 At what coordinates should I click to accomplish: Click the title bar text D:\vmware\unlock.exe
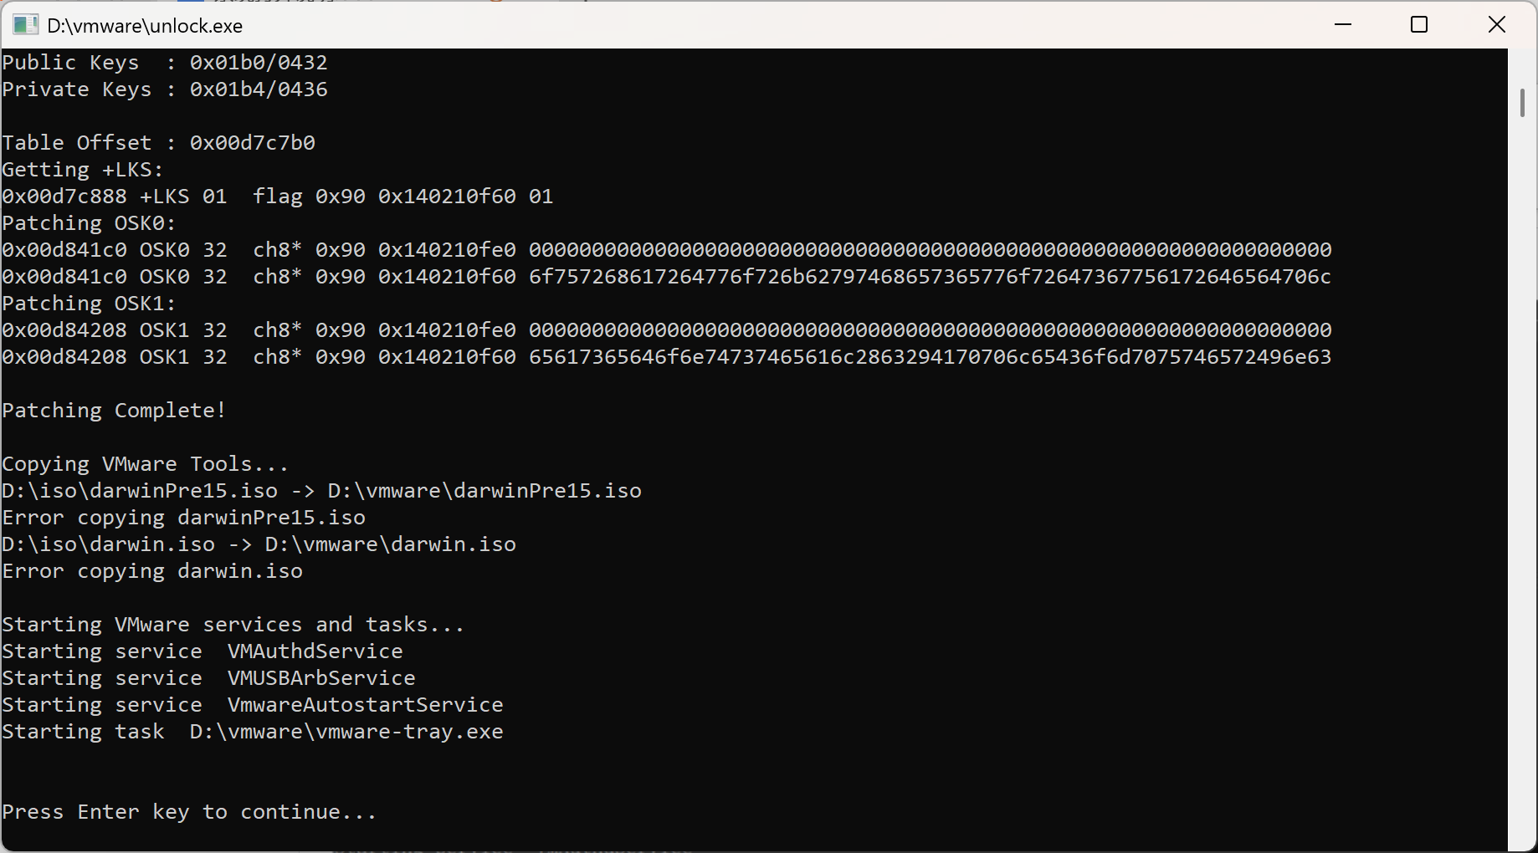[144, 26]
